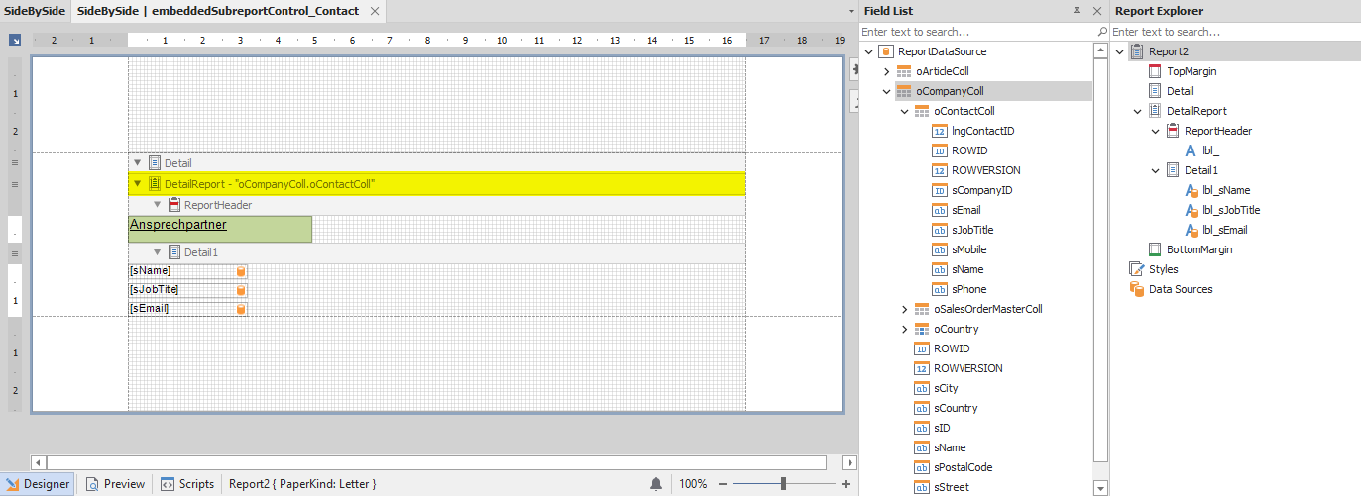Expand the oArticleColl node
The height and width of the screenshot is (496, 1361).
[x=887, y=71]
